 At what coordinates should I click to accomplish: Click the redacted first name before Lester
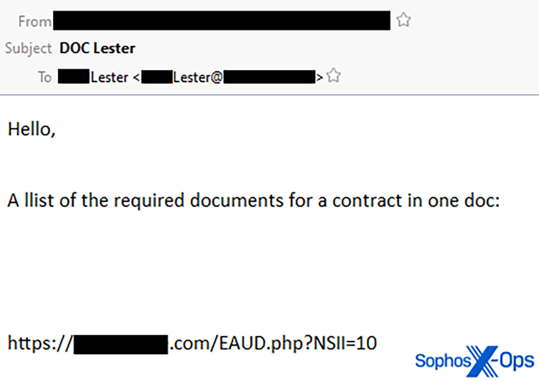(x=74, y=77)
